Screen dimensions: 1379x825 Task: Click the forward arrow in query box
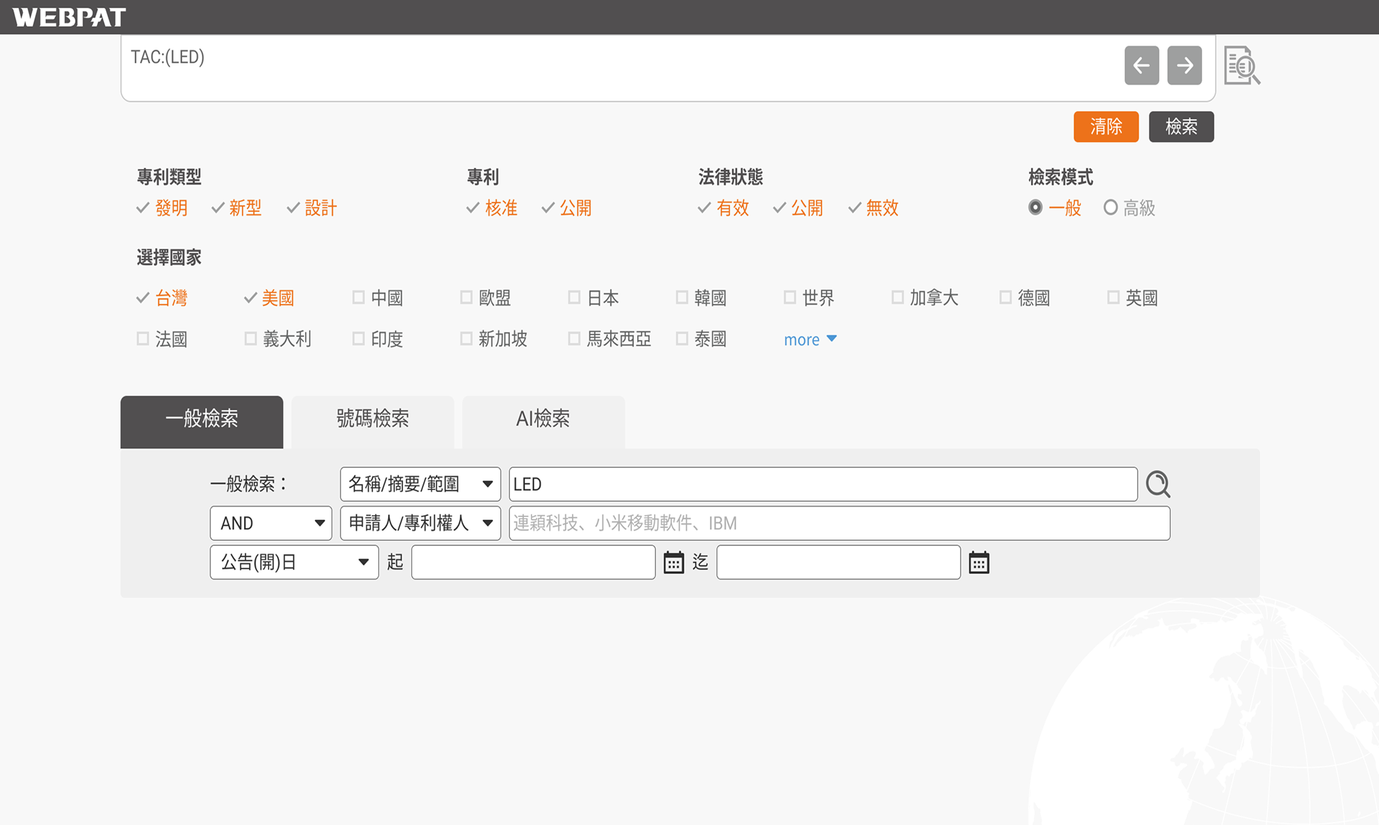tap(1184, 65)
